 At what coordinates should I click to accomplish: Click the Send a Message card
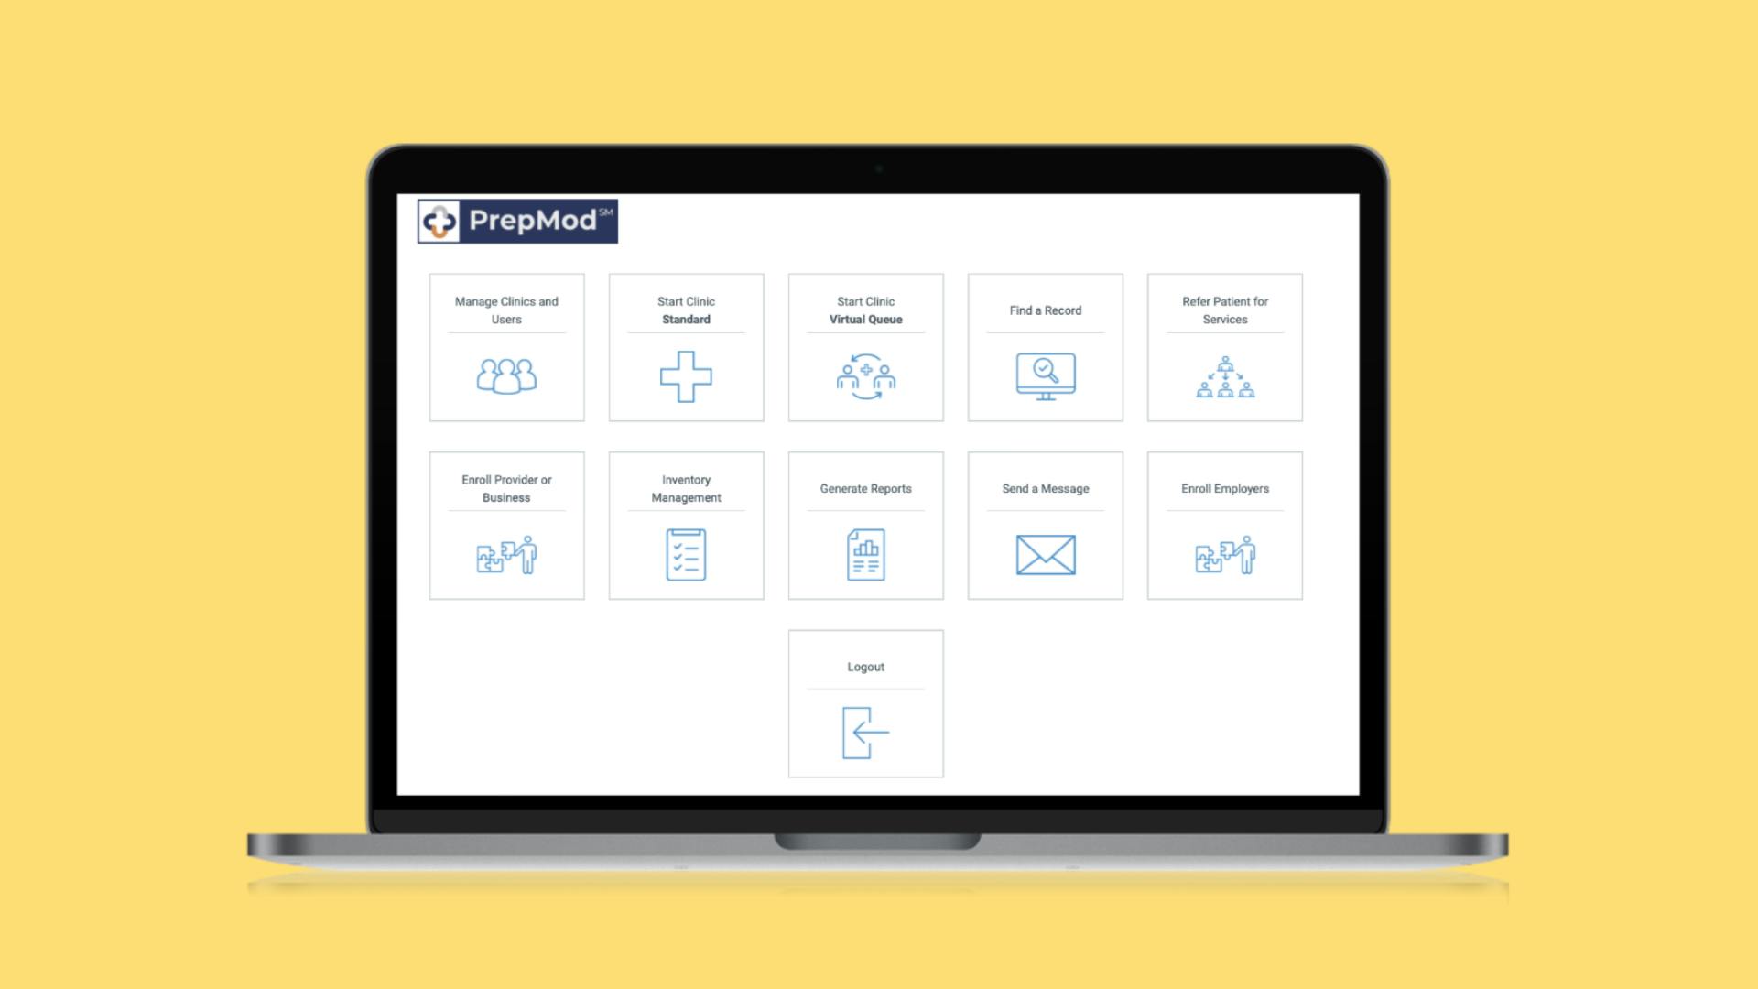pos(1045,526)
